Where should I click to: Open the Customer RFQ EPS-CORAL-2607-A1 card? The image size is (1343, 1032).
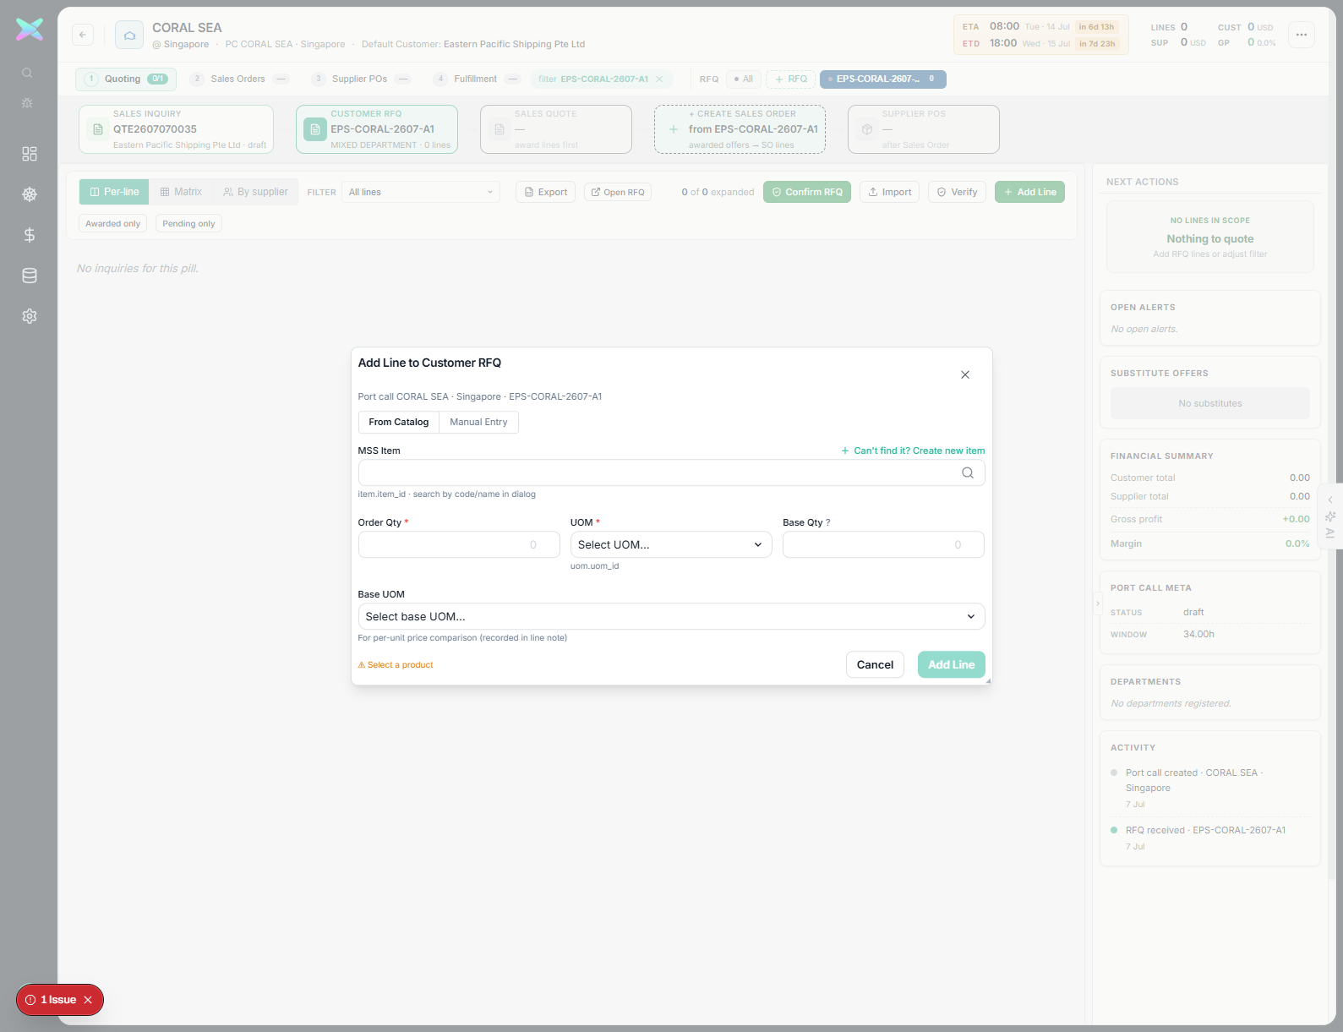(377, 129)
